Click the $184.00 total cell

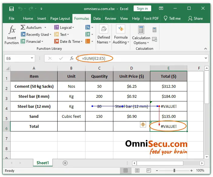pos(168,97)
